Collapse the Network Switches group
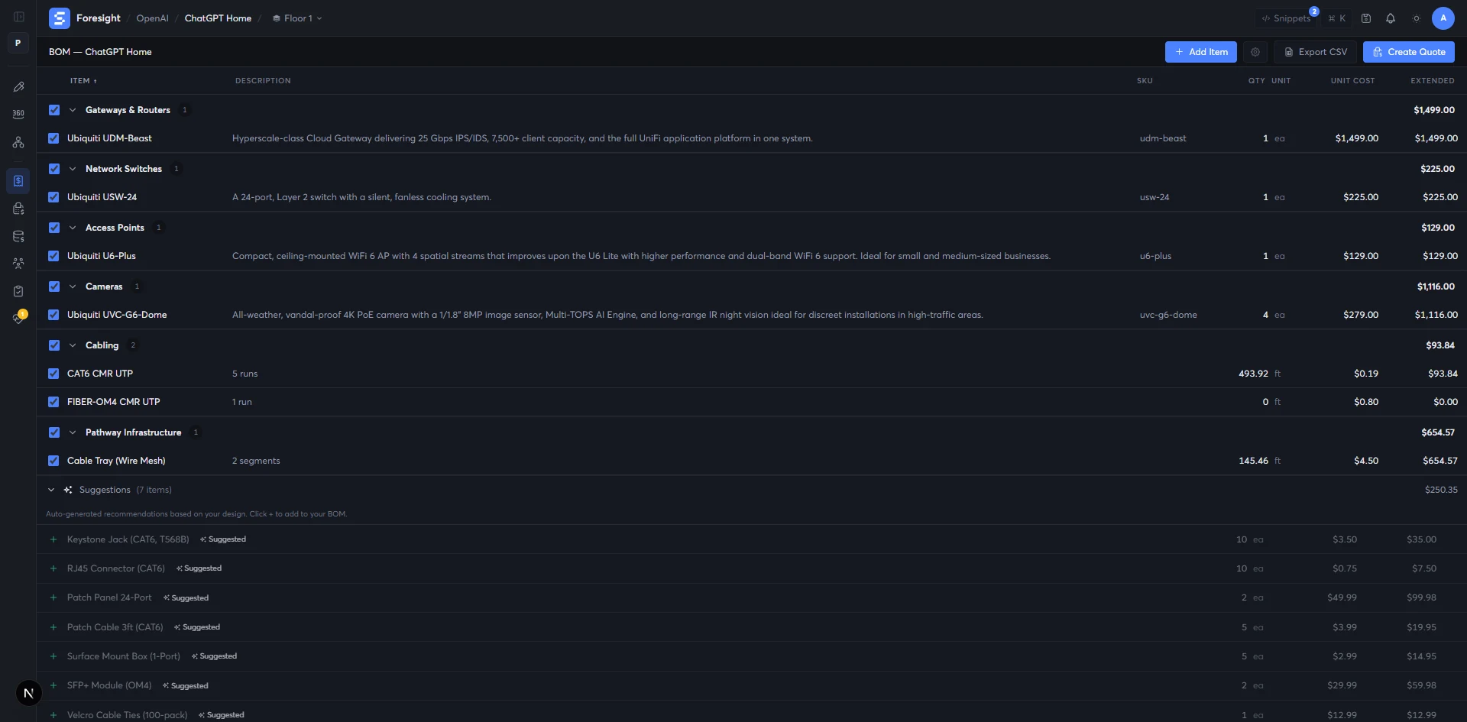This screenshot has height=722, width=1467. coord(73,169)
